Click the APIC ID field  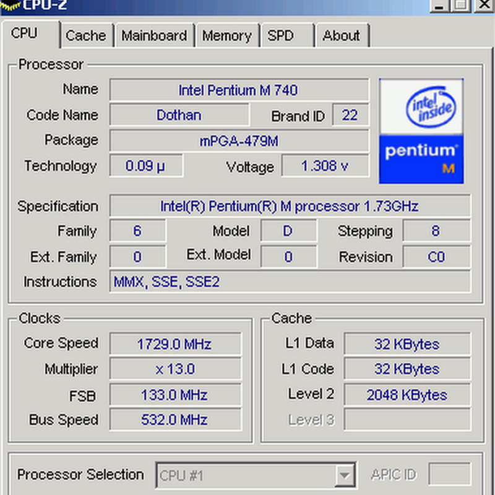coord(450,474)
